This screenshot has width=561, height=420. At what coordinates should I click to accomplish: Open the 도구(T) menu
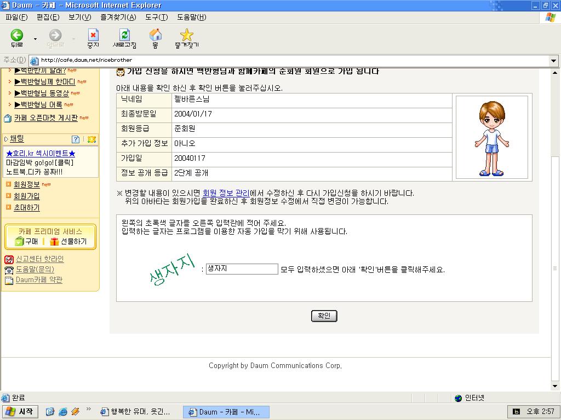pos(156,17)
